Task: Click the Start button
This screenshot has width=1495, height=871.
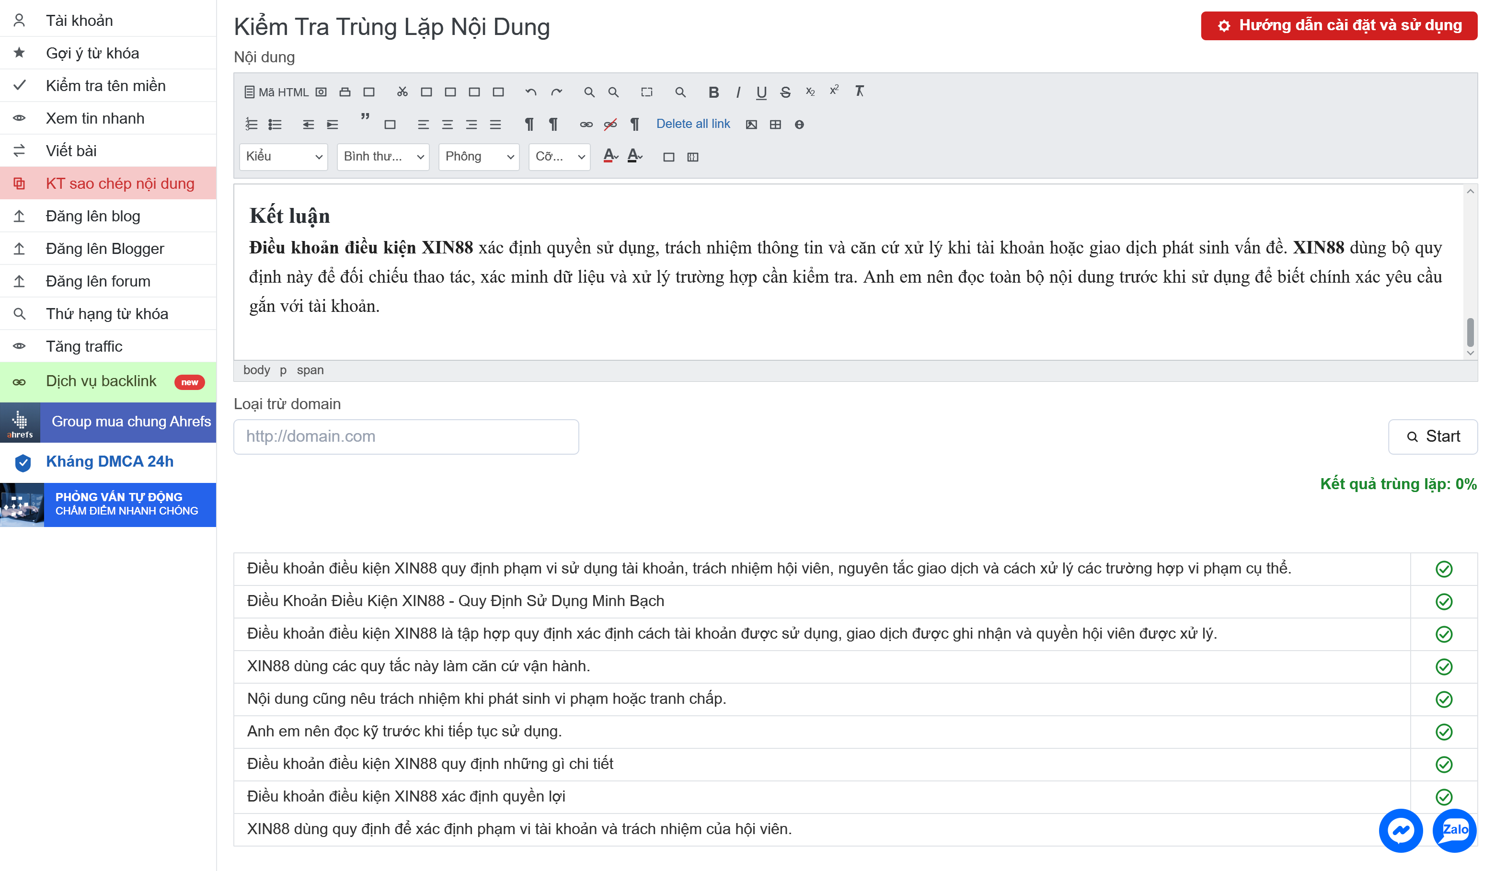Action: 1433,437
